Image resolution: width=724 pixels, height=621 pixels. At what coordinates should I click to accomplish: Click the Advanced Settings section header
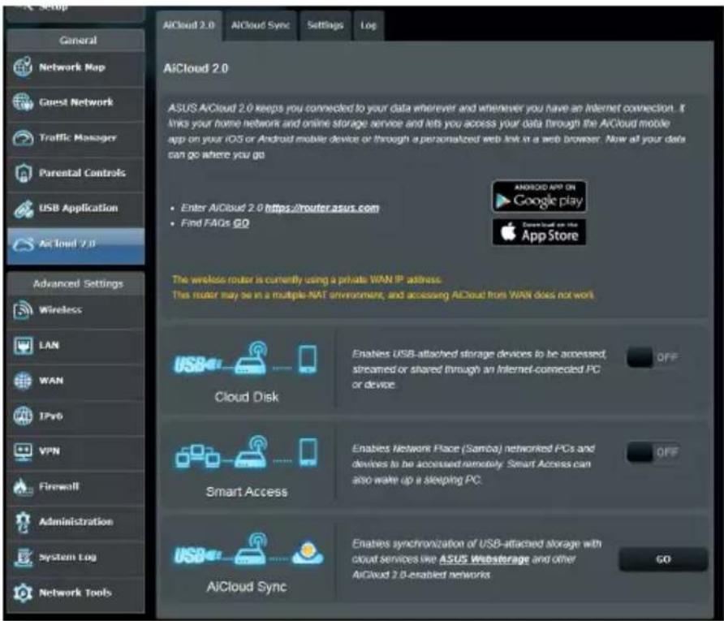point(76,283)
